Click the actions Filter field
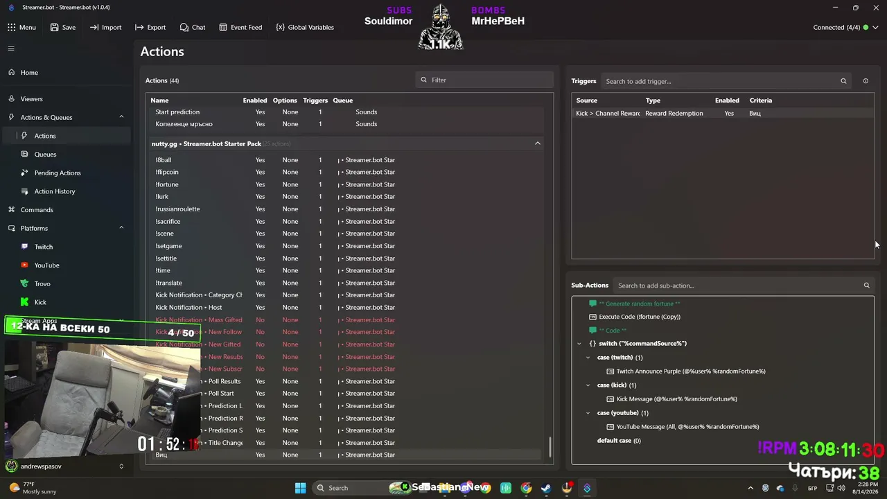This screenshot has height=499, width=887. (484, 80)
